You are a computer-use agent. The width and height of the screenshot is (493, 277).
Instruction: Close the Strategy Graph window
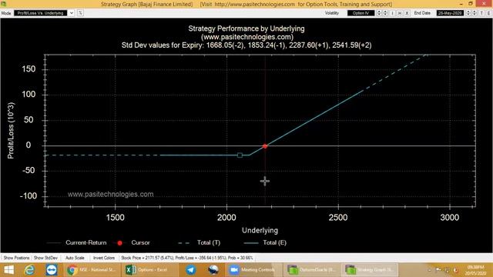coord(485,4)
